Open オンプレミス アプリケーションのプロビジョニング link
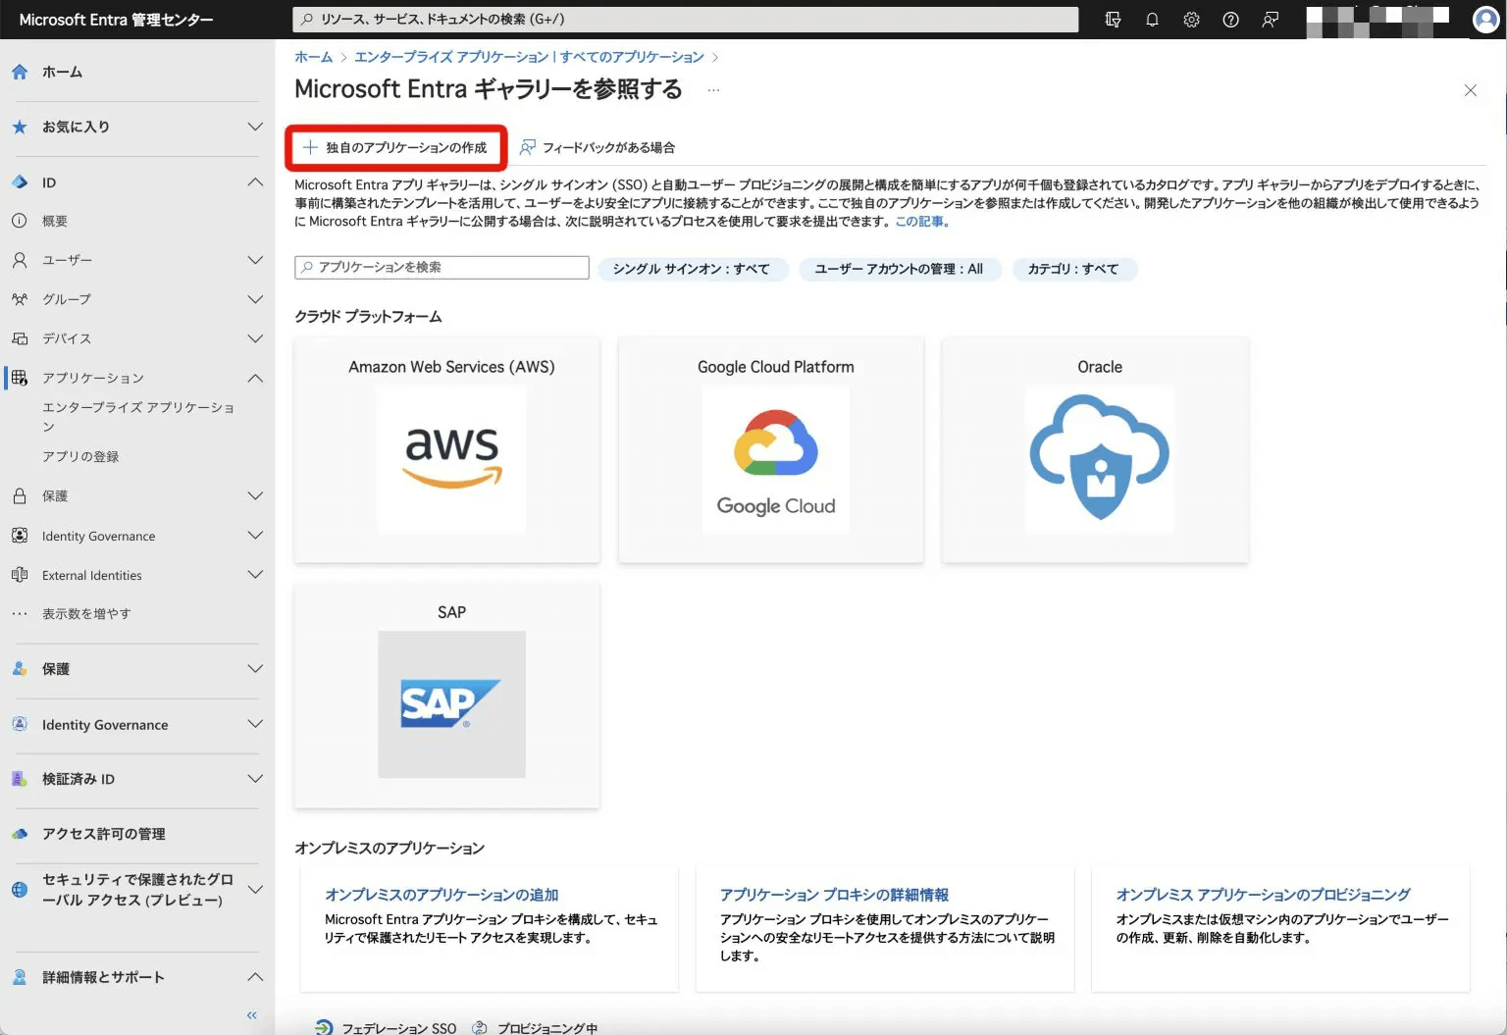The width and height of the screenshot is (1507, 1035). pyautogui.click(x=1263, y=895)
